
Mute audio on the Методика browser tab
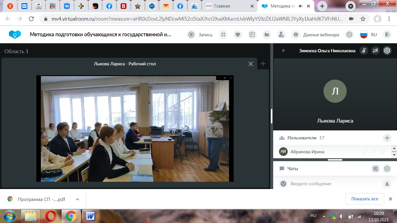tap(301, 6)
